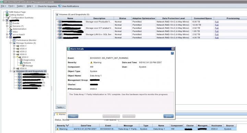
Task: Select Warning alarm row for Data Array 1
Action: 146,129
